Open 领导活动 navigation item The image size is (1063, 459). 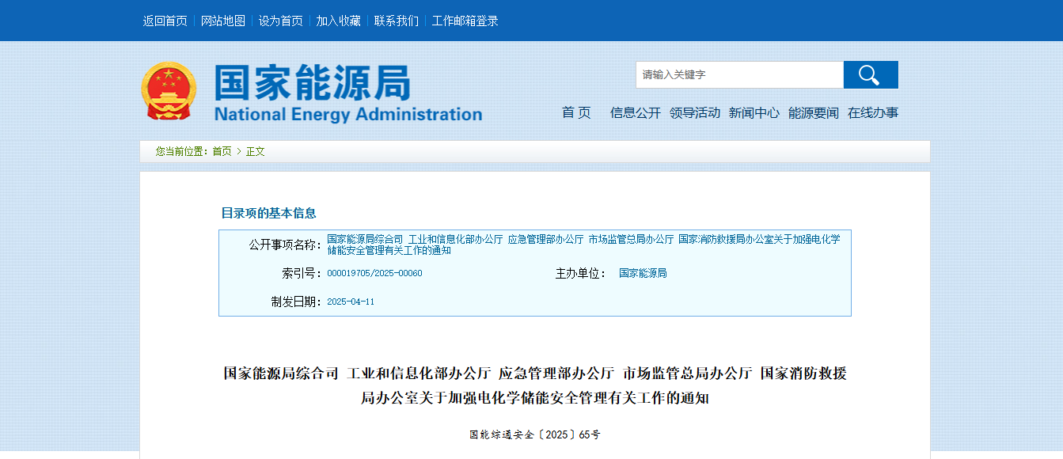pos(695,112)
